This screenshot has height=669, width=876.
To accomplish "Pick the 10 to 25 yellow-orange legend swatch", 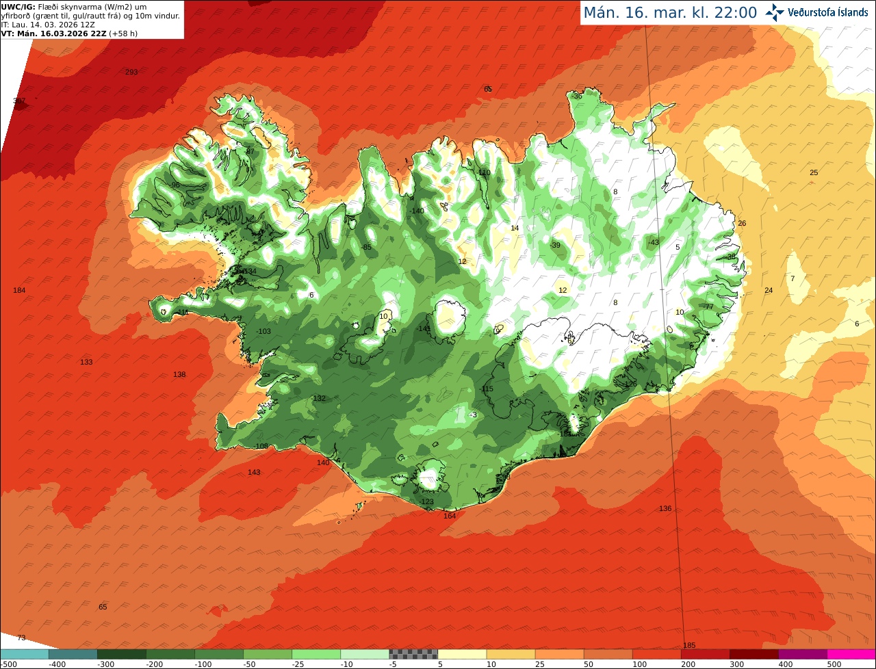I will 511,654.
